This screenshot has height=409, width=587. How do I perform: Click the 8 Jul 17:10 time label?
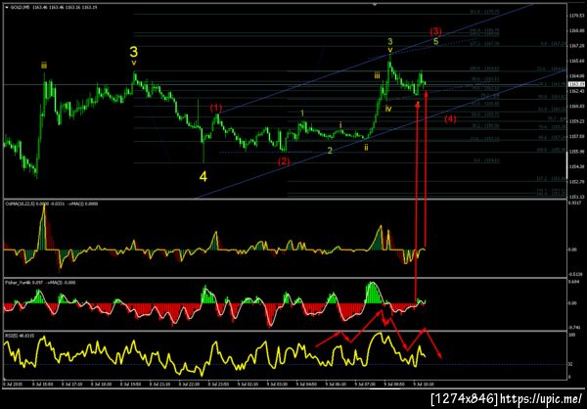[70, 384]
